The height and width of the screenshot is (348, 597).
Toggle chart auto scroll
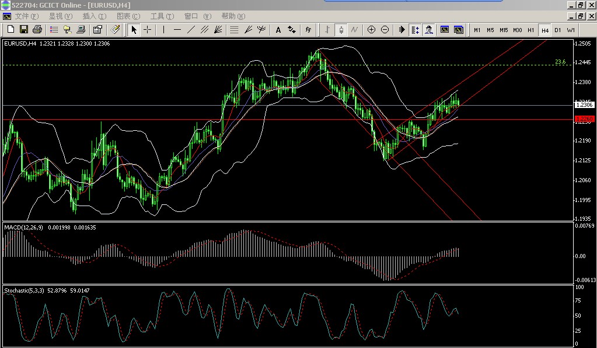(x=402, y=30)
